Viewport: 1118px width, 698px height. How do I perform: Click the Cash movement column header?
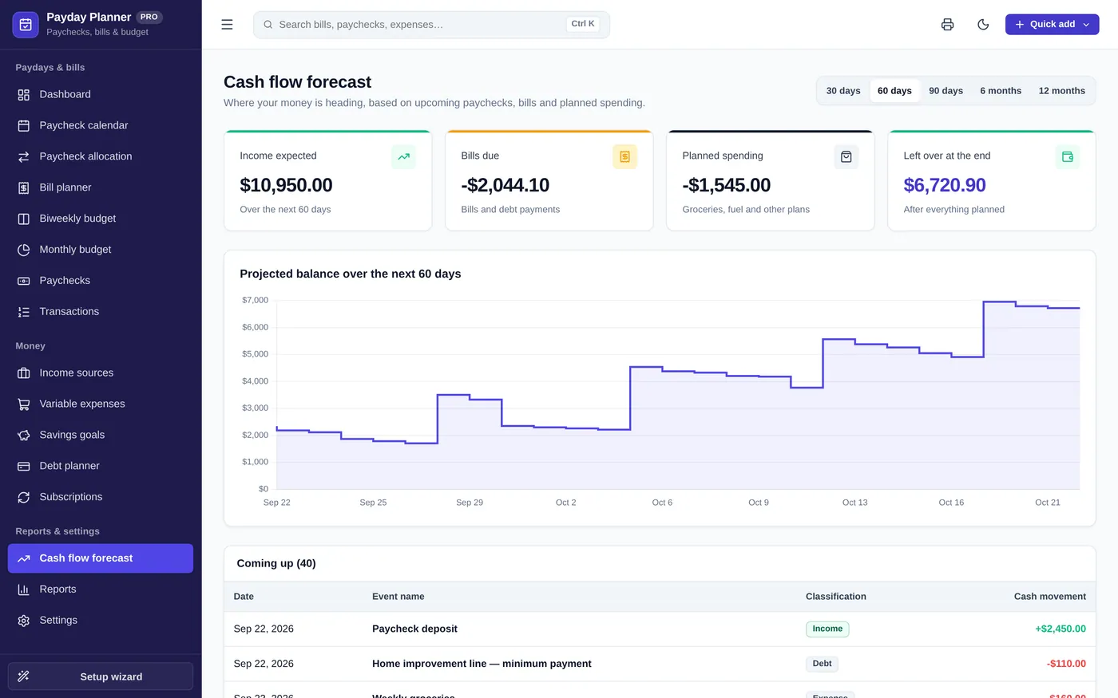1049,597
